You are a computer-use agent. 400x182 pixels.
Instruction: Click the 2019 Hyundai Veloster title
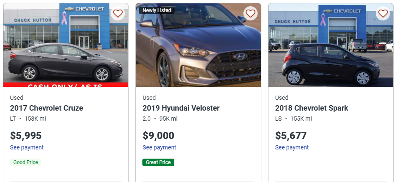point(181,108)
